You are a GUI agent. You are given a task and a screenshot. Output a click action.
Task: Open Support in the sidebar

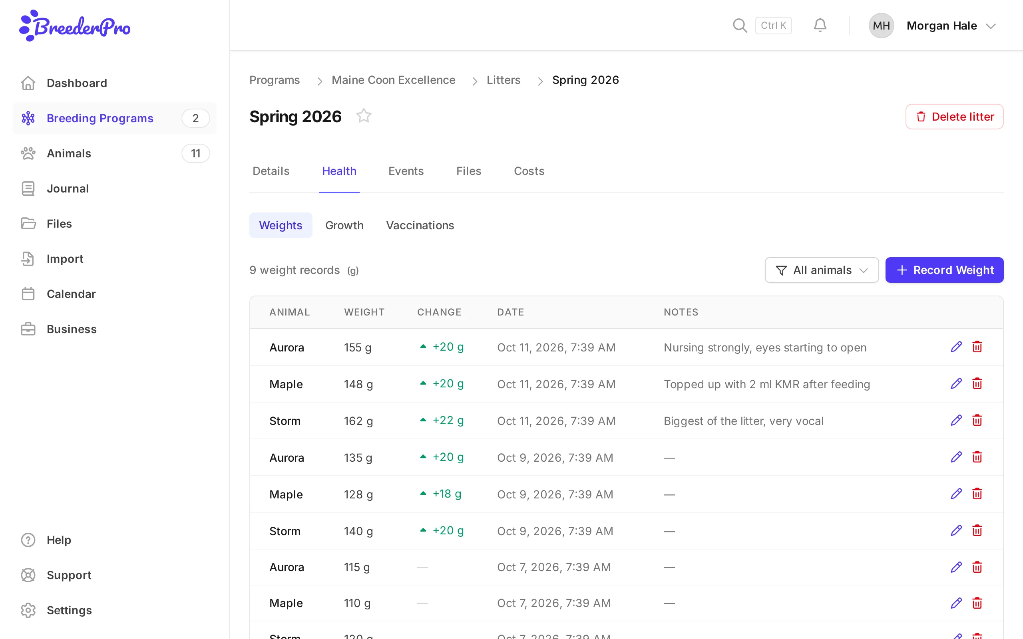(115, 575)
